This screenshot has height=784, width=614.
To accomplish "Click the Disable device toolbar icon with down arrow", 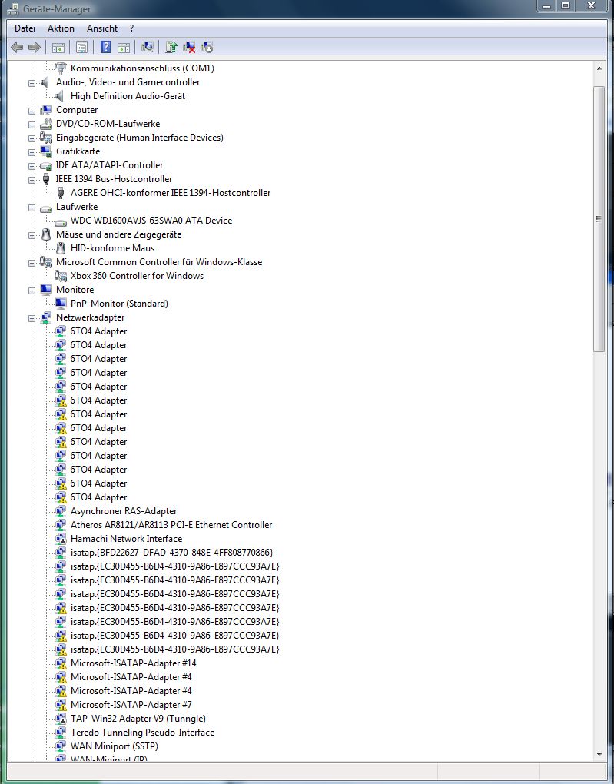I will pos(207,48).
